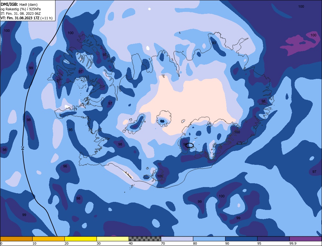This screenshot has width=322, height=246.
Task: Click the small black oval marker on the map
Action: tap(190, 146)
